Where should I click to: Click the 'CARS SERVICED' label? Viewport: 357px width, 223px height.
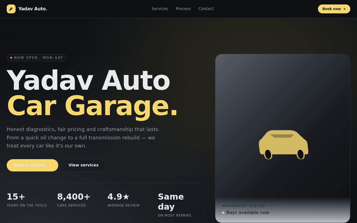[71, 205]
